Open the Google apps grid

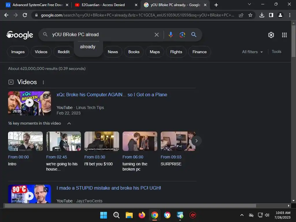(x=284, y=35)
